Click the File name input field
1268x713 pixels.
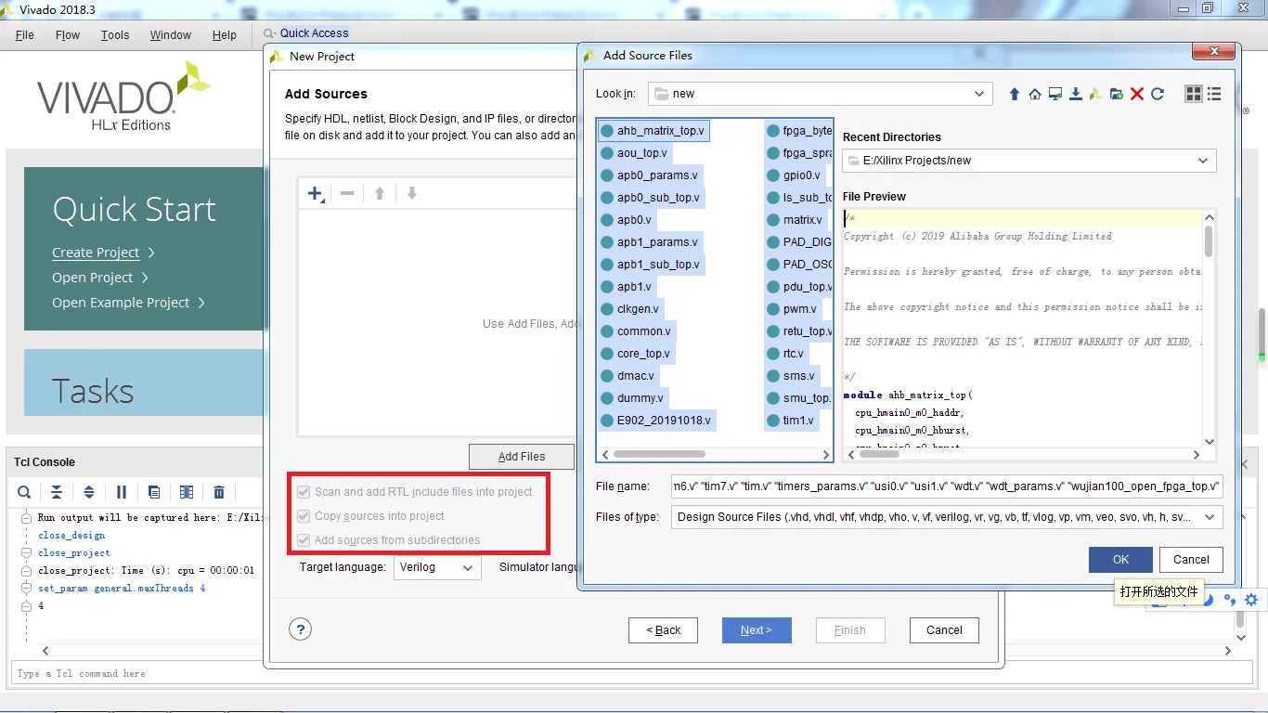click(947, 486)
